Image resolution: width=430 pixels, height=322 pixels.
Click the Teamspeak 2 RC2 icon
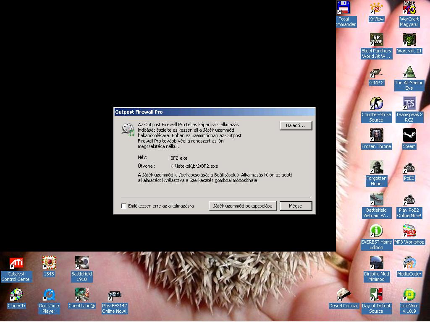(409, 104)
